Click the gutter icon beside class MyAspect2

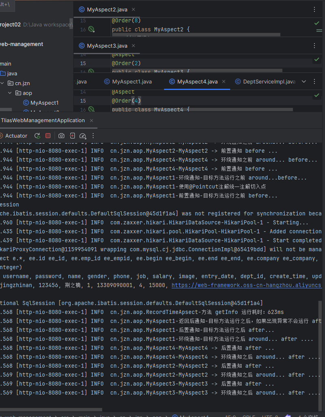(x=91, y=29)
